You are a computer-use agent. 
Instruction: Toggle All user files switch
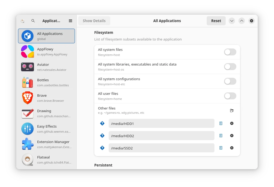click(x=230, y=96)
